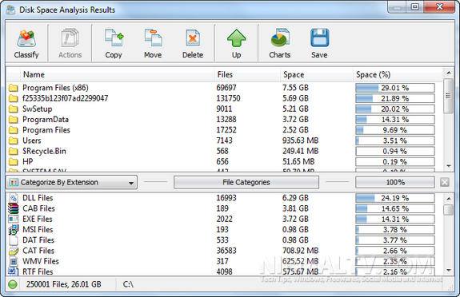
Task: Sort by the Space (%) column header
Action: coord(398,74)
